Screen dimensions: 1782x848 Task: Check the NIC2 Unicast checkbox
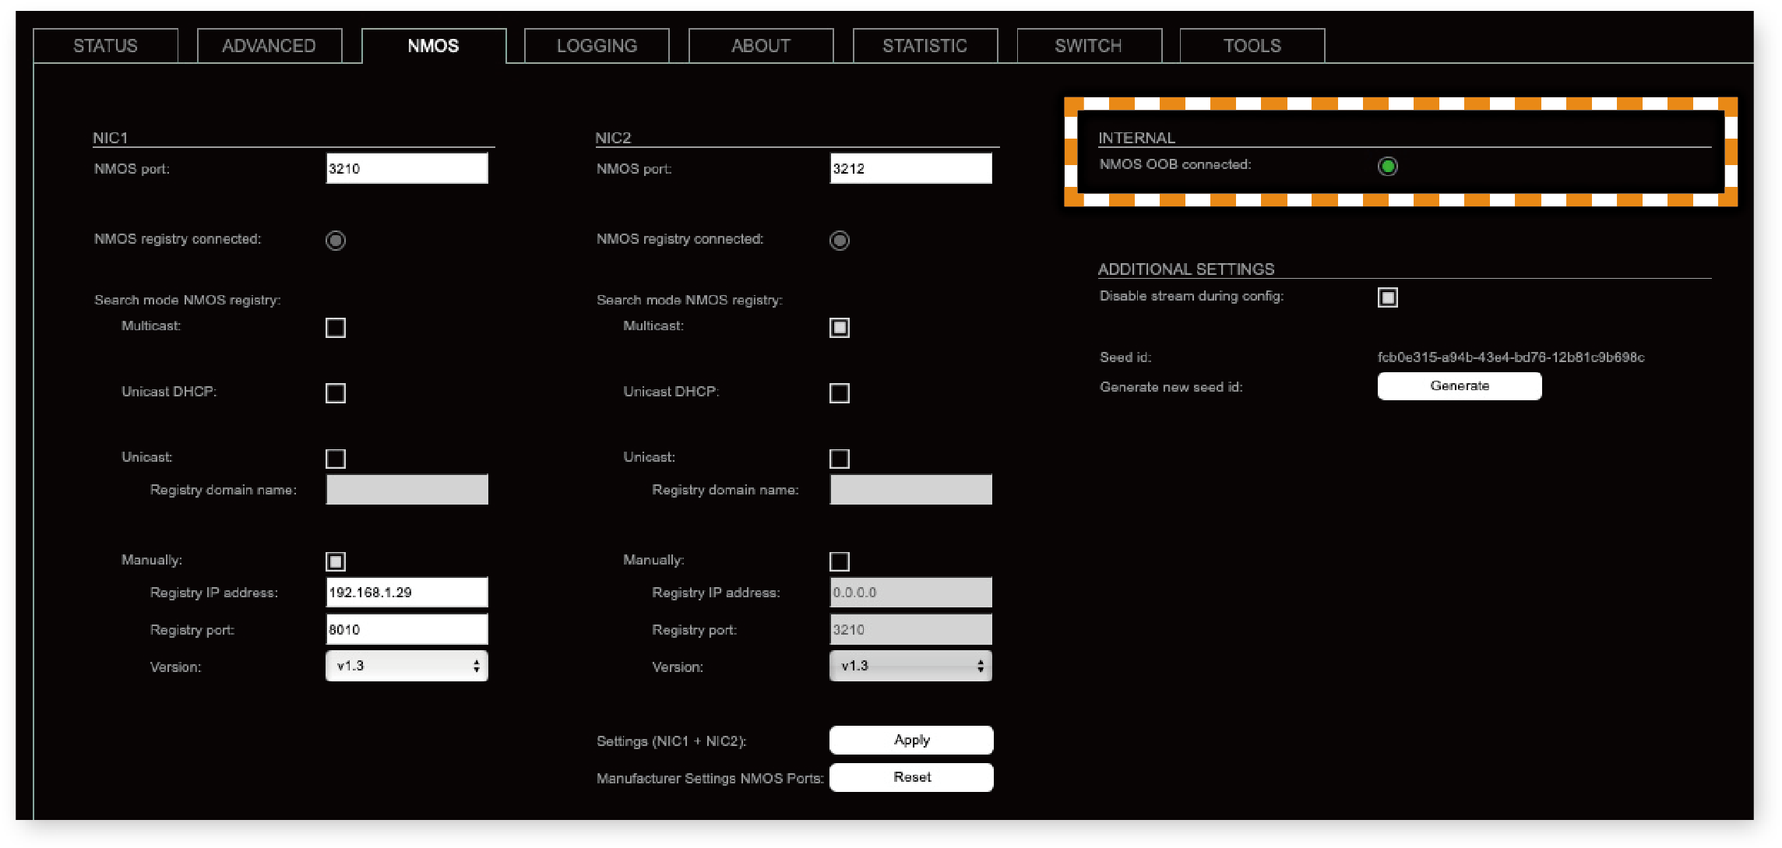[840, 459]
